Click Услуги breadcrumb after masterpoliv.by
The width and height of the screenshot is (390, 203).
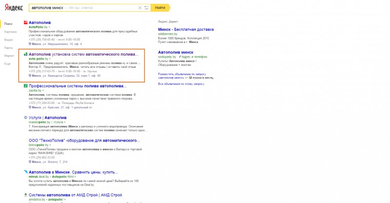[58, 122]
